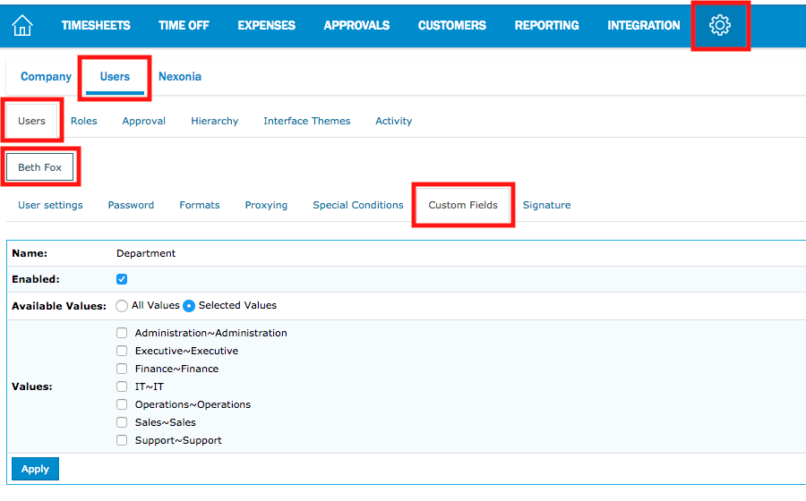Switch to the Special Conditions tab
806x501 pixels.
point(357,205)
